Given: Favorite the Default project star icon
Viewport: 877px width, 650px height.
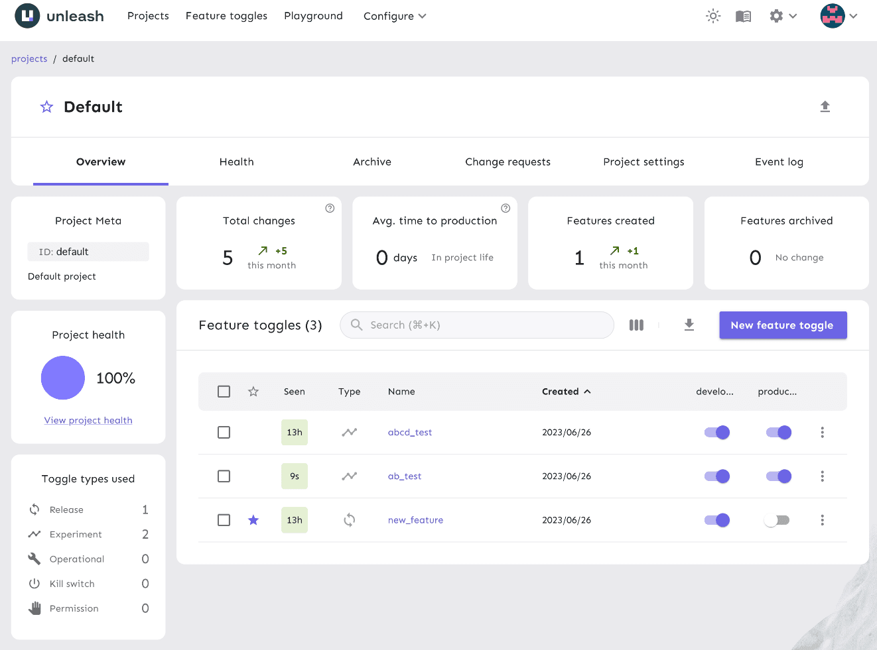Looking at the screenshot, I should coord(46,107).
